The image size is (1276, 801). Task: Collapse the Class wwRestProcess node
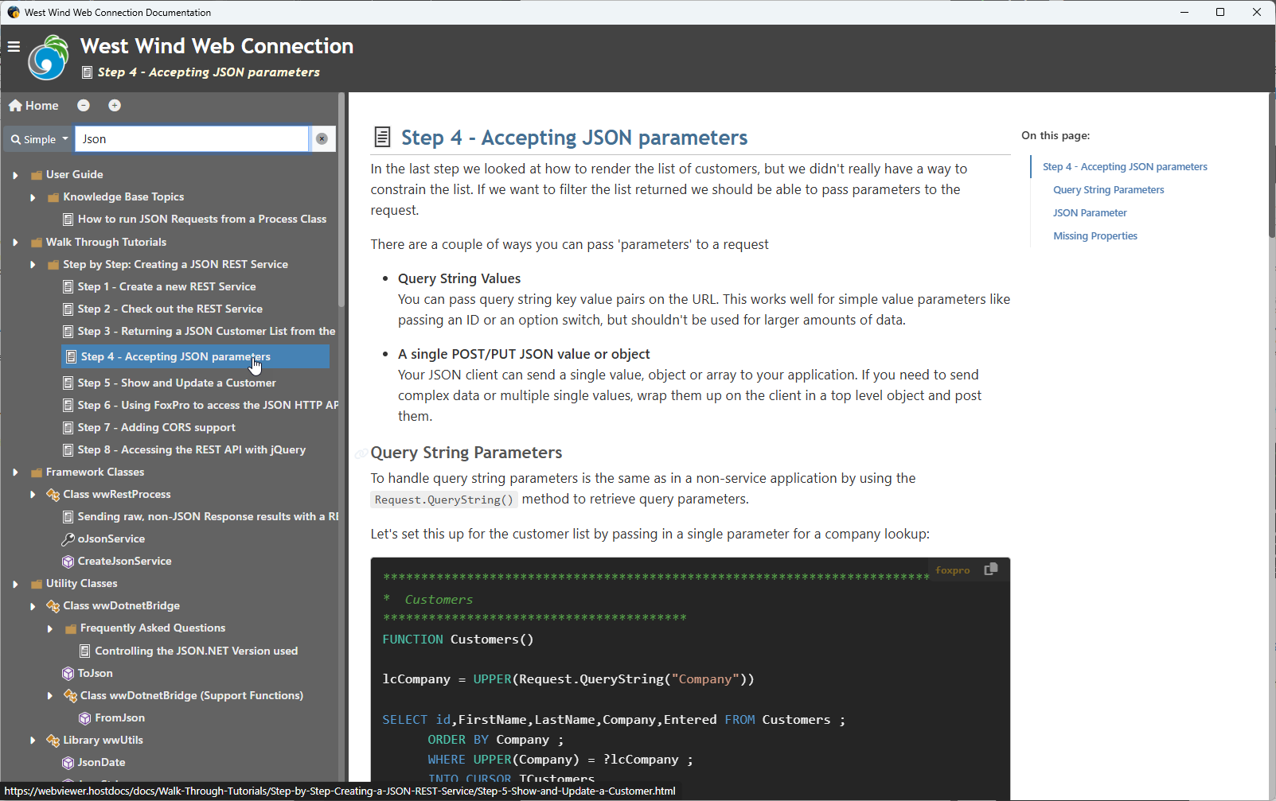33,495
